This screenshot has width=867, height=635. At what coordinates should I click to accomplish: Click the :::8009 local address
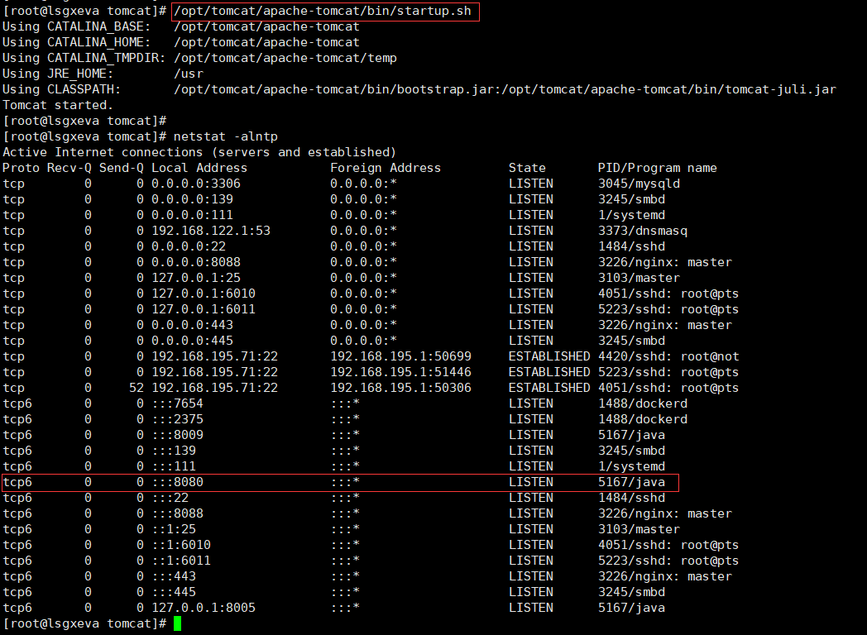(x=178, y=435)
